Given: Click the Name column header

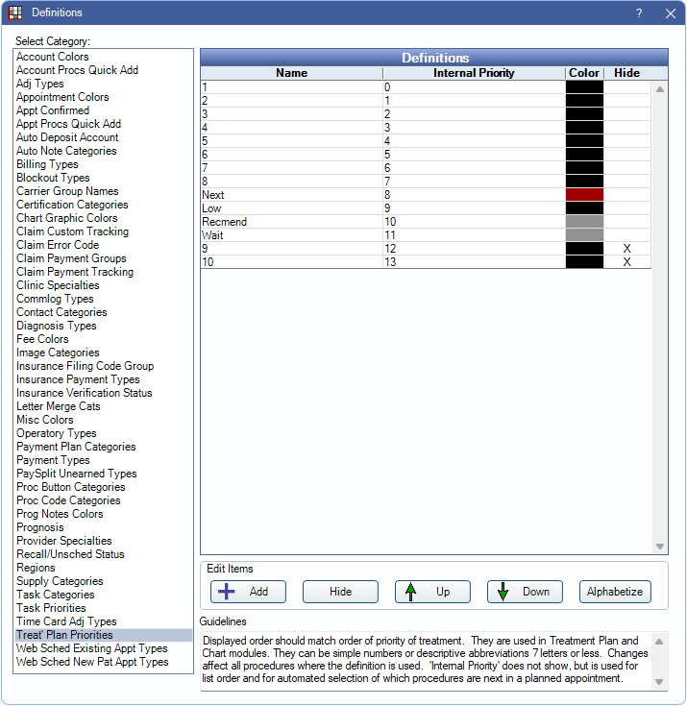Looking at the screenshot, I should point(291,73).
